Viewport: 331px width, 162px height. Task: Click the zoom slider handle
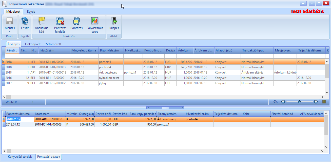(x=299, y=102)
